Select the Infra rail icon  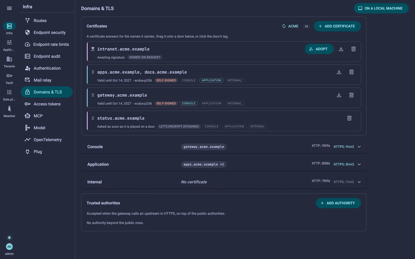pos(9,26)
